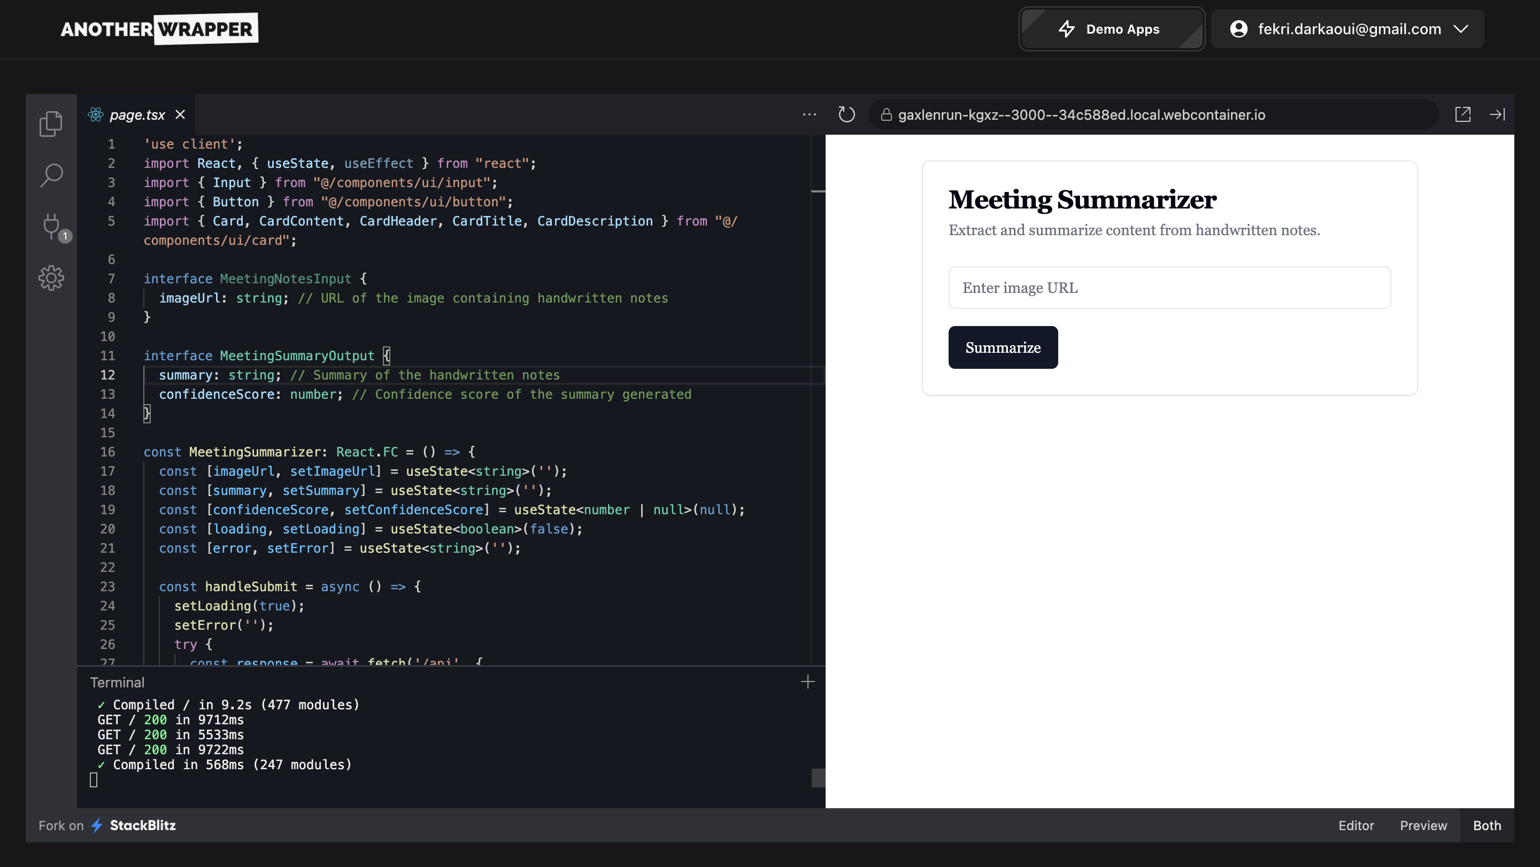Select the Both view option
This screenshot has height=867, width=1540.
coord(1486,825)
